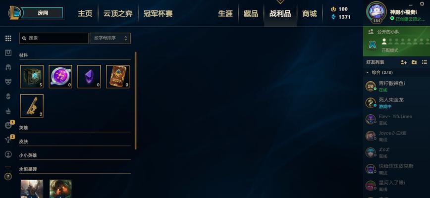The height and width of the screenshot is (198, 430).
Task: Select the golden key material
Action: (x=32, y=106)
